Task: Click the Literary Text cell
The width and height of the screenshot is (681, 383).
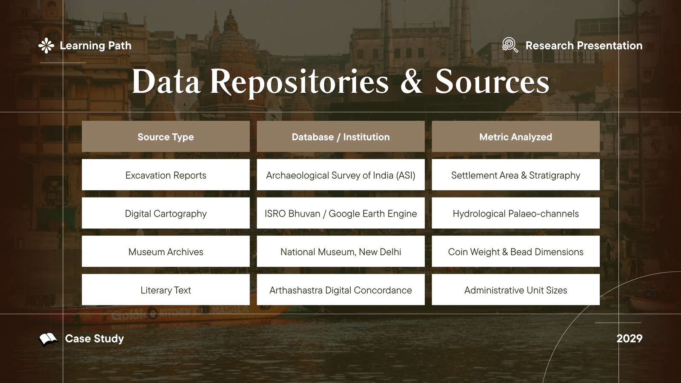Action: coord(166,290)
